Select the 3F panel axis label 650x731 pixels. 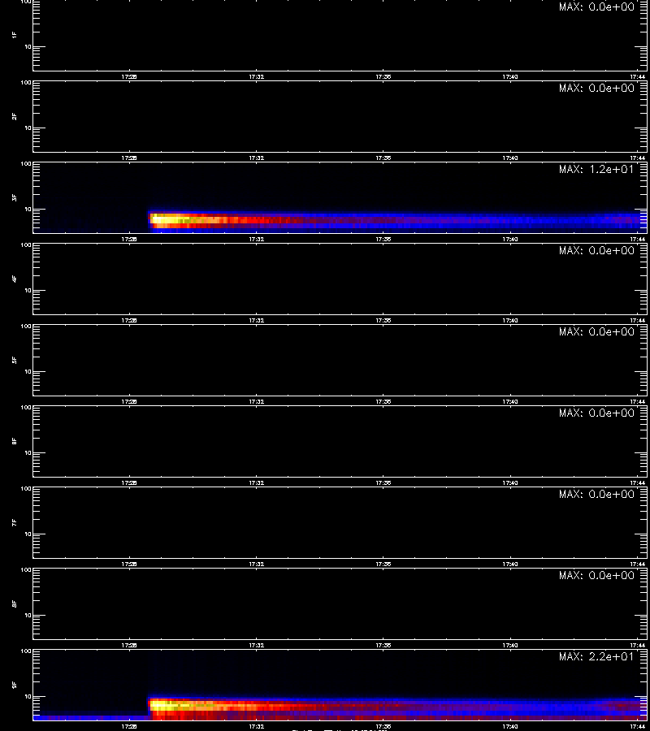click(15, 197)
